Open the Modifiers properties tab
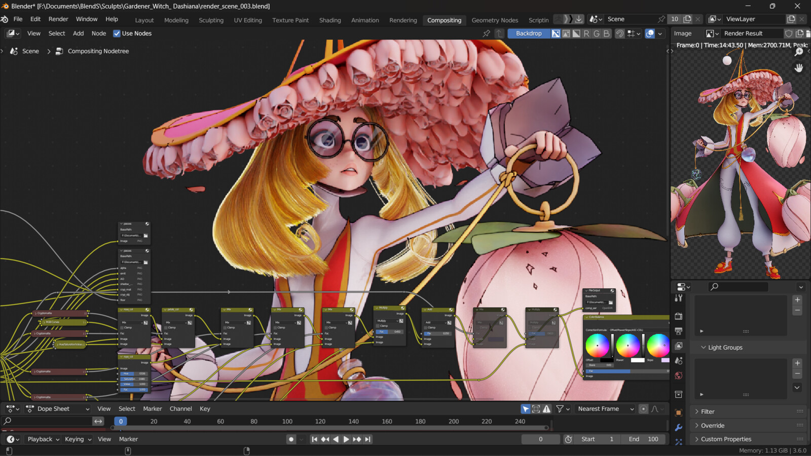 pos(679,428)
